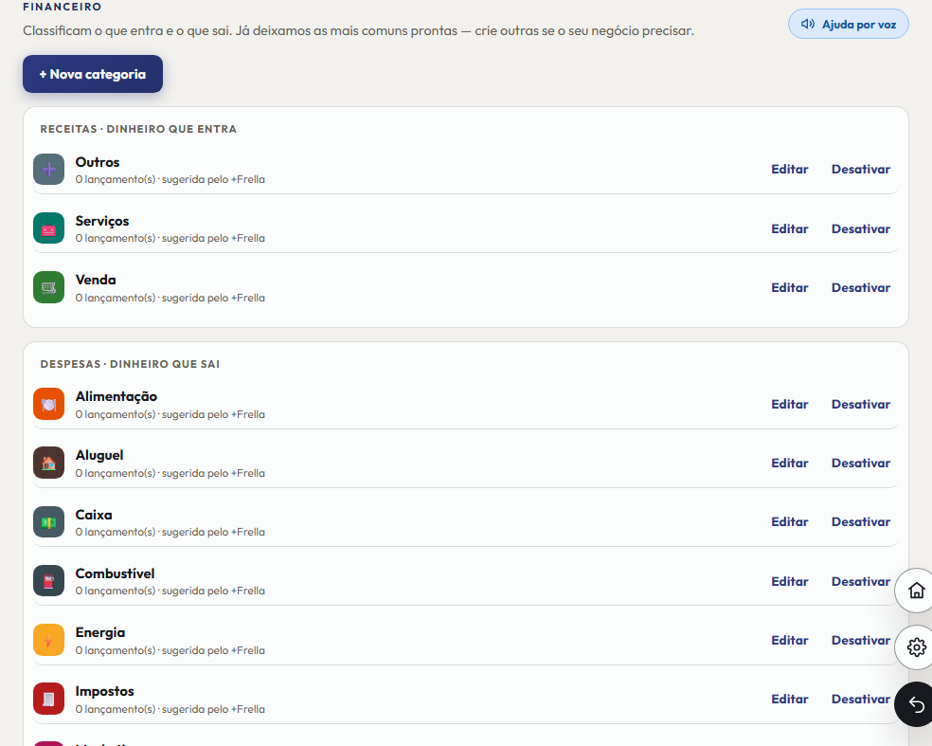The height and width of the screenshot is (746, 932).
Task: Edit the Combustível category
Action: (789, 582)
